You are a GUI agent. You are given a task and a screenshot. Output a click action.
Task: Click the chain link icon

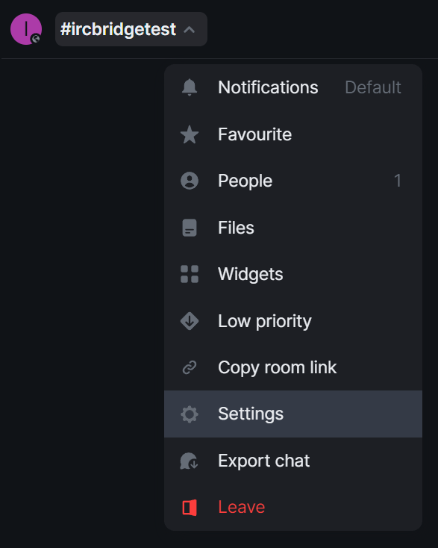tap(190, 367)
